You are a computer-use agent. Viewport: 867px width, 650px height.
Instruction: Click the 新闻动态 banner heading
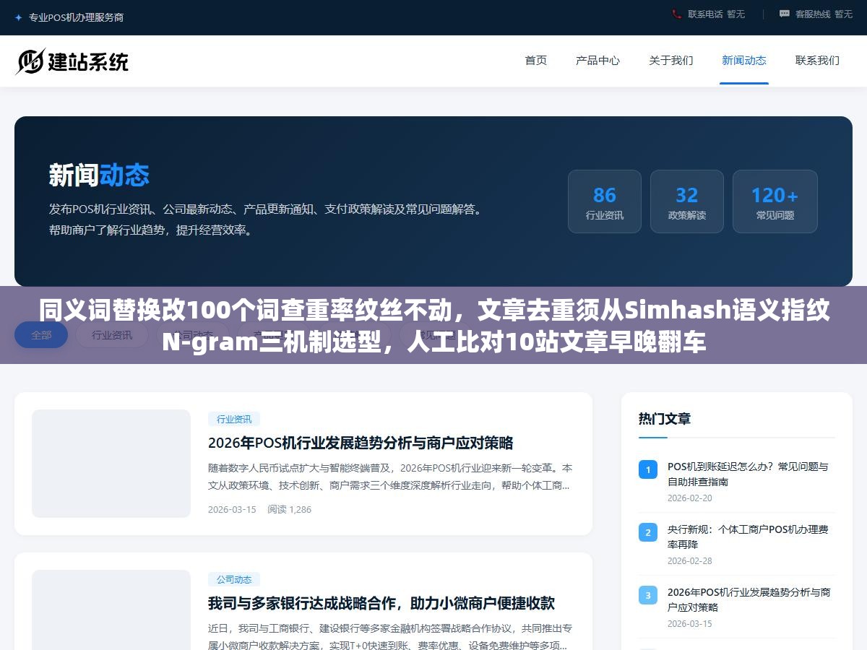click(99, 175)
